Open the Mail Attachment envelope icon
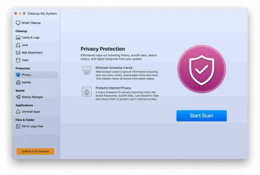The image size is (260, 175). click(18, 52)
